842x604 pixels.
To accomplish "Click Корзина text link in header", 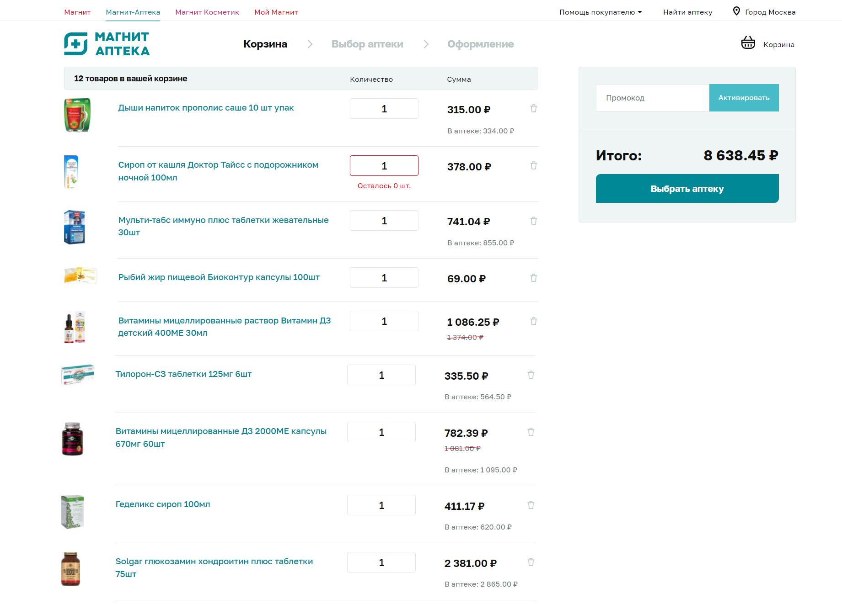I will (779, 45).
